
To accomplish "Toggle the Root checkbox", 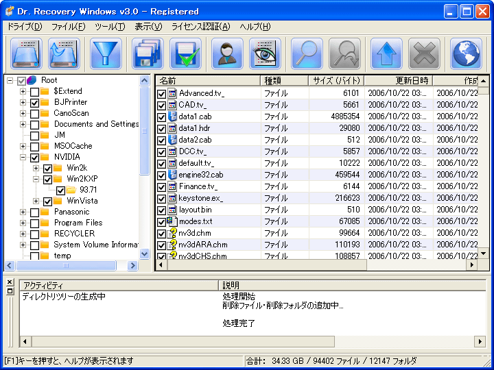I will pyautogui.click(x=21, y=81).
